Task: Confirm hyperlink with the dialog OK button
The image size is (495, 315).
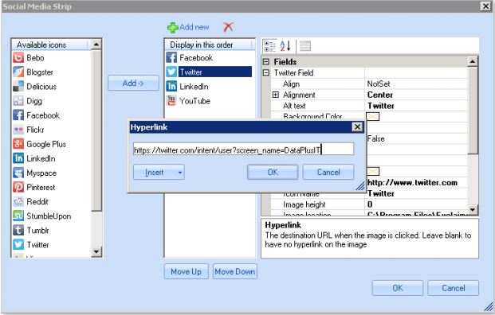Action: point(273,172)
